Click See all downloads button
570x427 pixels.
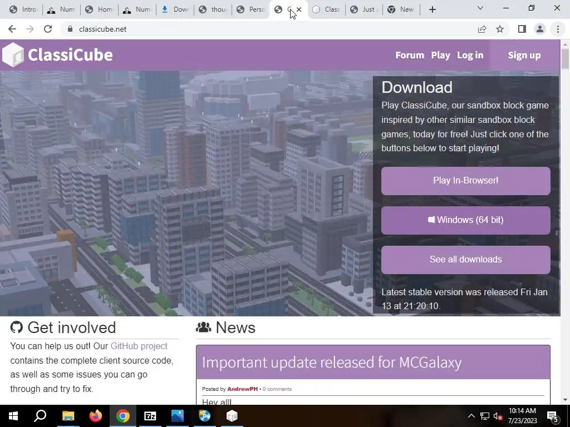point(466,260)
